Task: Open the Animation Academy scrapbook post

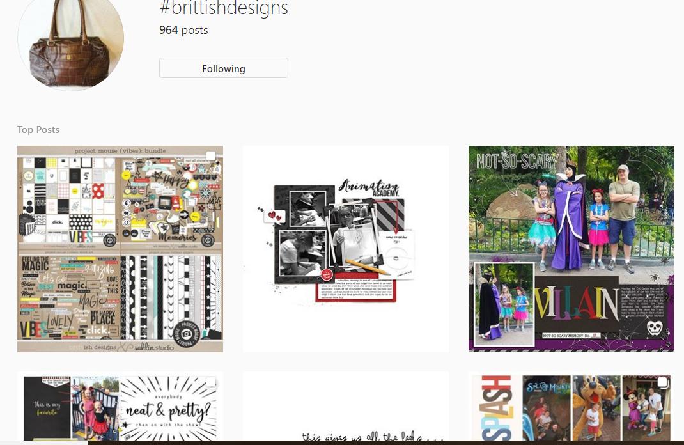Action: (x=345, y=249)
